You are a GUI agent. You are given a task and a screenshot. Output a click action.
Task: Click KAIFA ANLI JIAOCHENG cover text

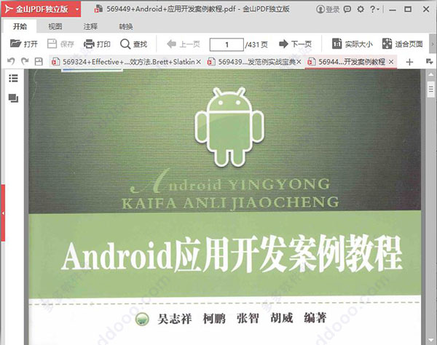tap(230, 203)
